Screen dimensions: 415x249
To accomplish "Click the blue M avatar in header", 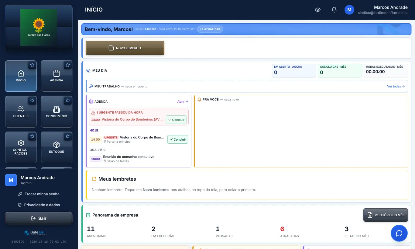I will pos(349,10).
